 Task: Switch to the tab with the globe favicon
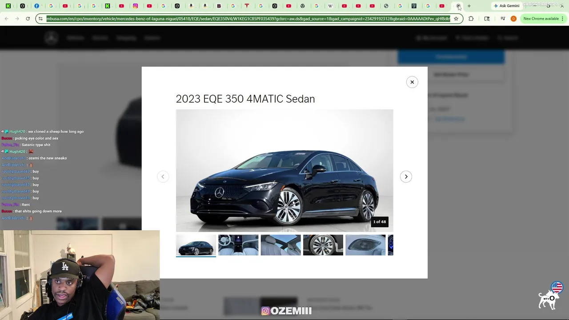[386, 6]
